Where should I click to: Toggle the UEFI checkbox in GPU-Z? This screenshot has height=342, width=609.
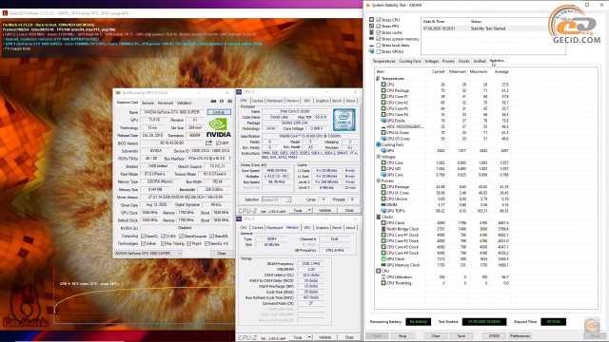coord(218,142)
